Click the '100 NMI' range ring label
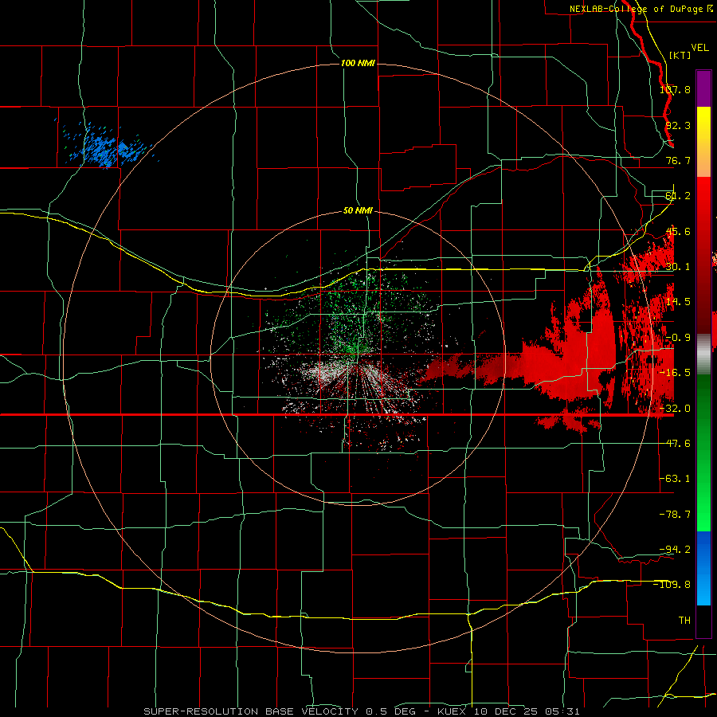The image size is (717, 717). [x=358, y=63]
